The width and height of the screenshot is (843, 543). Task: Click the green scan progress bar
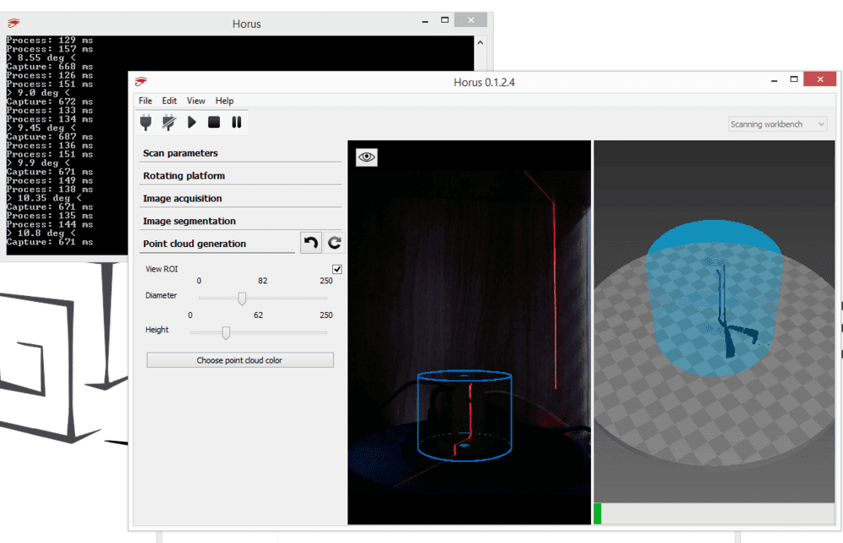pyautogui.click(x=598, y=513)
